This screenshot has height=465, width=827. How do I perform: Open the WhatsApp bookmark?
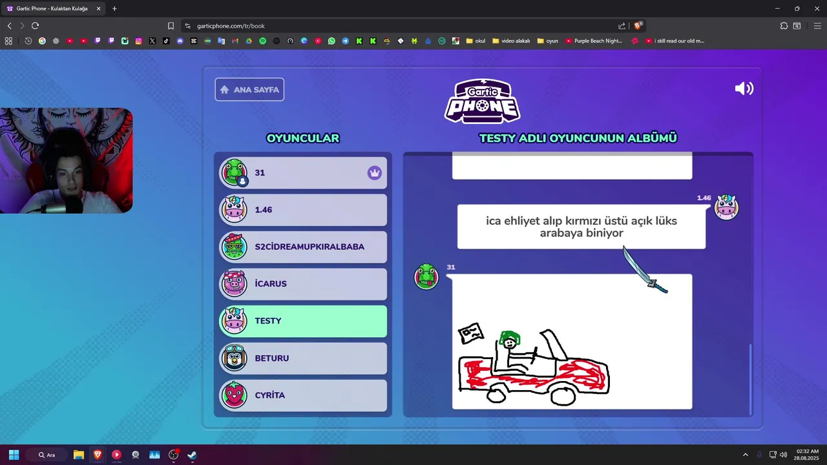(331, 41)
